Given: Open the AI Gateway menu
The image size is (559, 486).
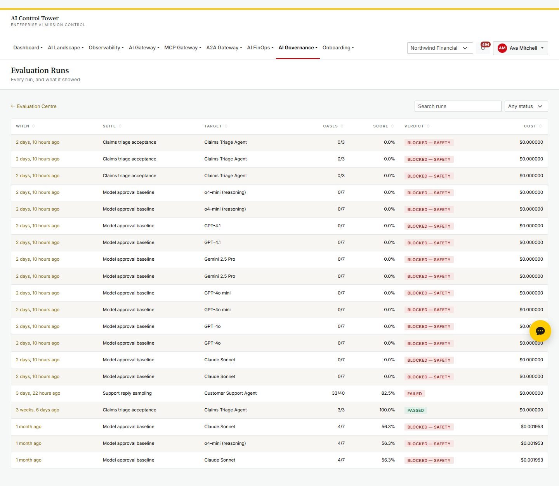Looking at the screenshot, I should point(144,48).
